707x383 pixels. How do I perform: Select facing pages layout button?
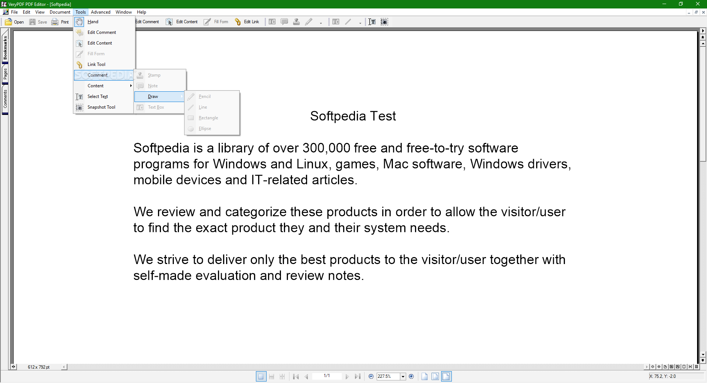pos(282,376)
